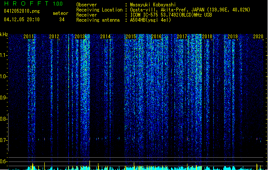The image size is (268, 170).
Task: Click the date stamp 04.12.05 20:10
Action: [x=22, y=20]
